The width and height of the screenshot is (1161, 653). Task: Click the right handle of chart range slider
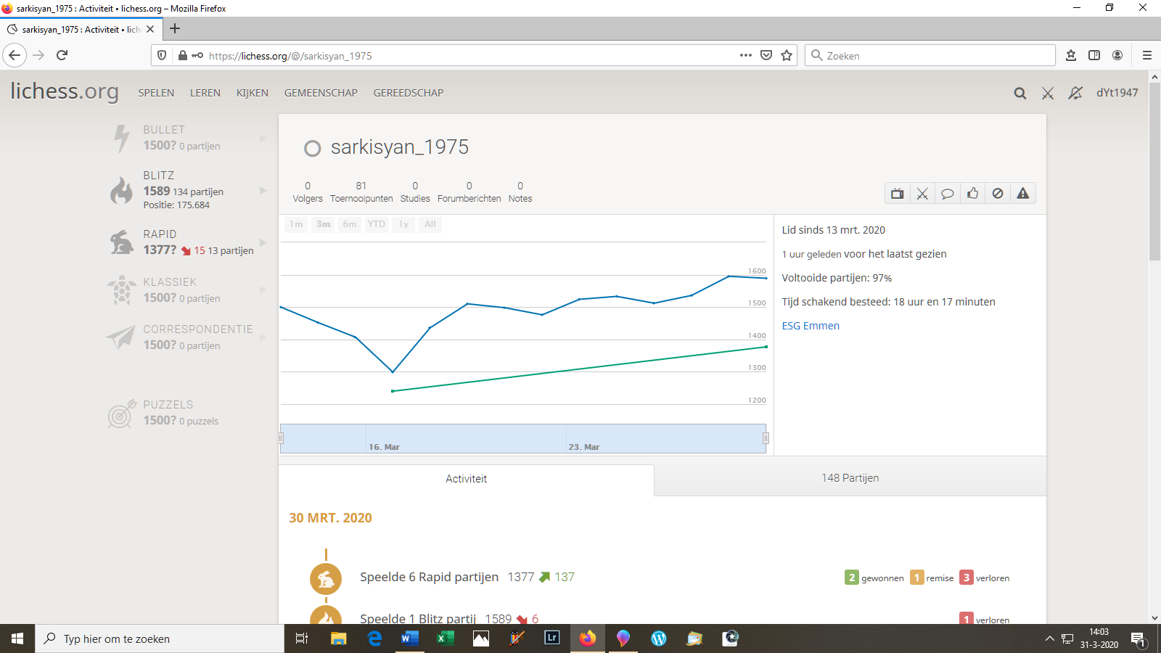pyautogui.click(x=766, y=438)
